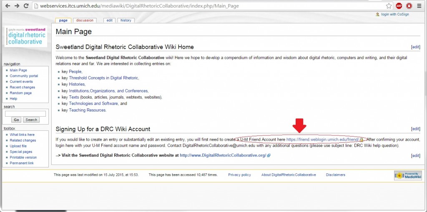Click the red circular extension icon
427x212 pixels.
click(x=409, y=6)
